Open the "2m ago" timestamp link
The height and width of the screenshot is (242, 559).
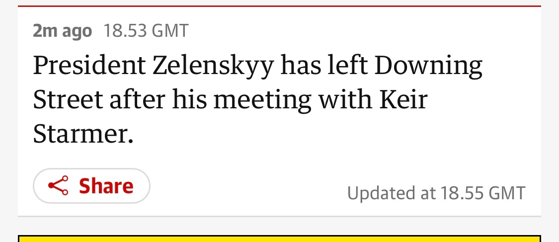pos(62,31)
